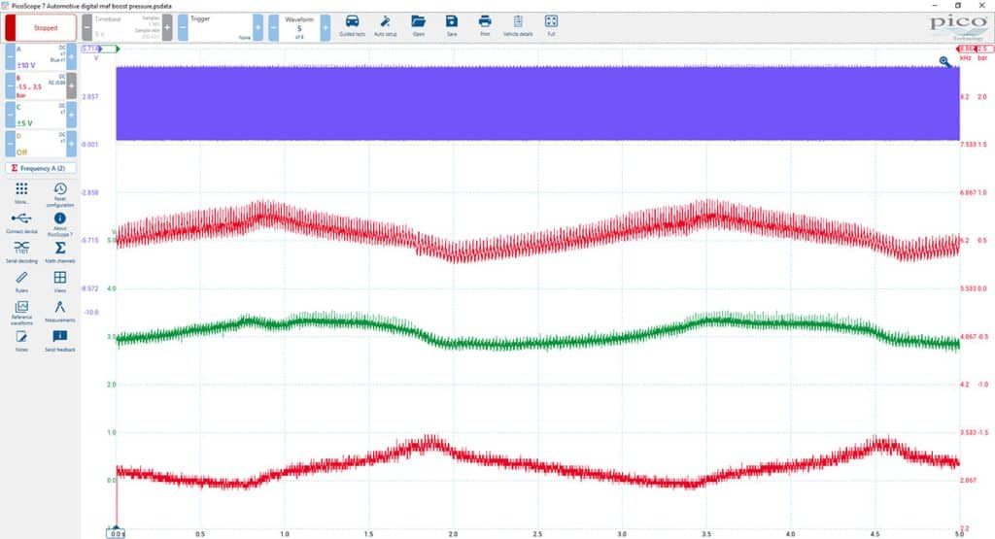Open the Math channels sigma tool

tap(59, 252)
